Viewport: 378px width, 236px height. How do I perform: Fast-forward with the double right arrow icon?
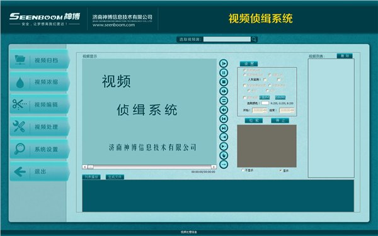[x=224, y=91]
